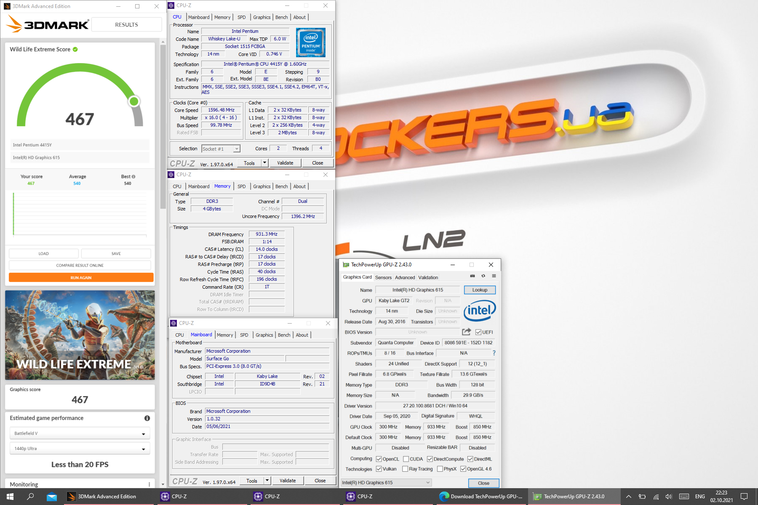Open GPU-Z hamburger menu
The width and height of the screenshot is (758, 505).
tap(494, 276)
